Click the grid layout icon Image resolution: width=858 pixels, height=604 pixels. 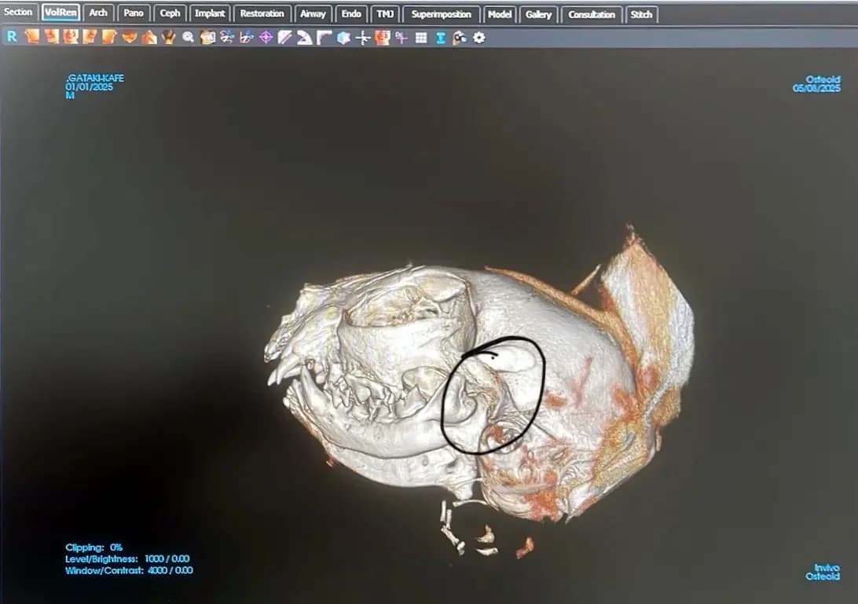click(x=421, y=37)
